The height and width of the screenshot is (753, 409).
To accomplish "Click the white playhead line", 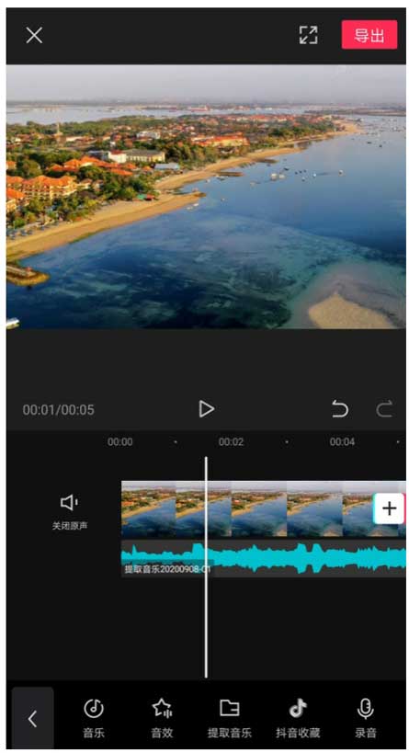I will 206,566.
